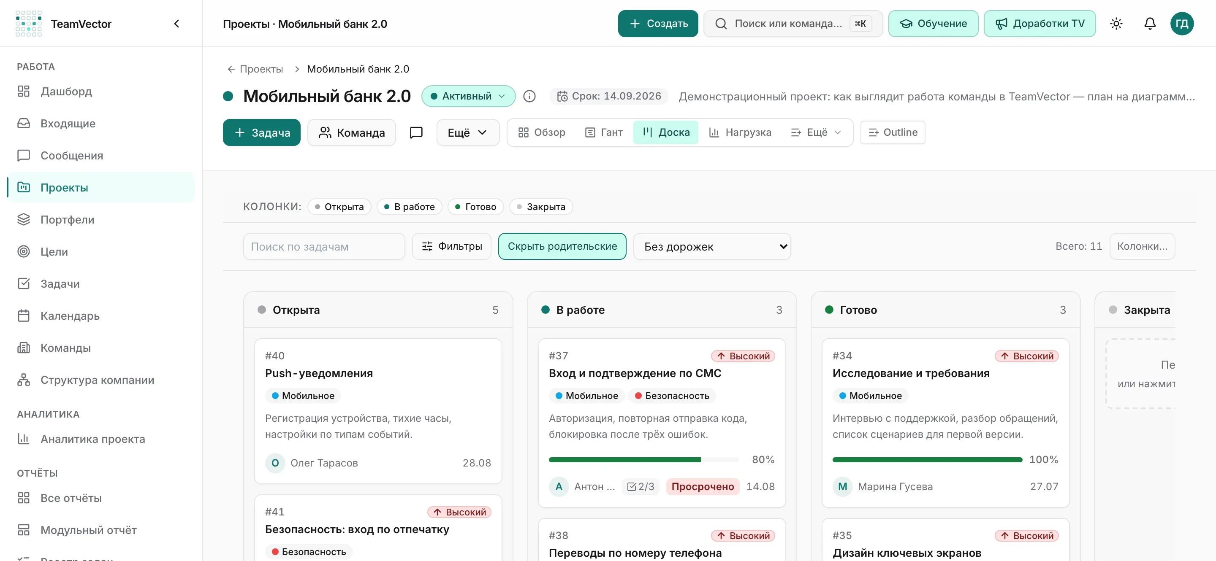
Task: Focus the Поиск по задачам field
Action: (x=324, y=247)
